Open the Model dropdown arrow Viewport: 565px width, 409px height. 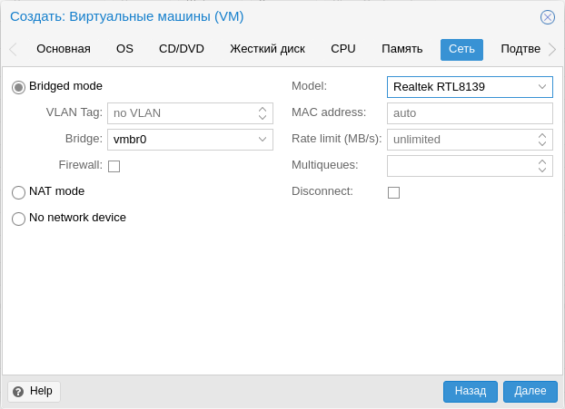tap(542, 87)
